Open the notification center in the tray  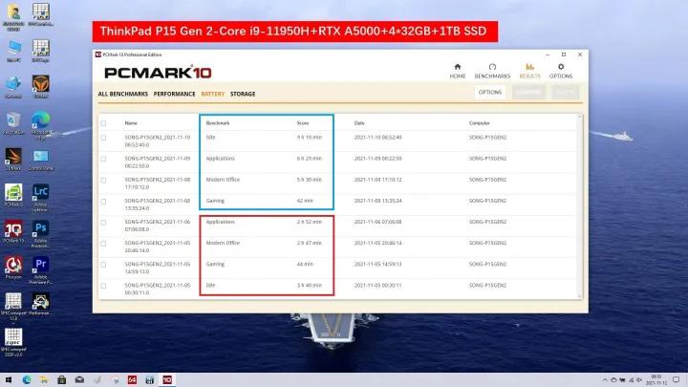click(677, 380)
